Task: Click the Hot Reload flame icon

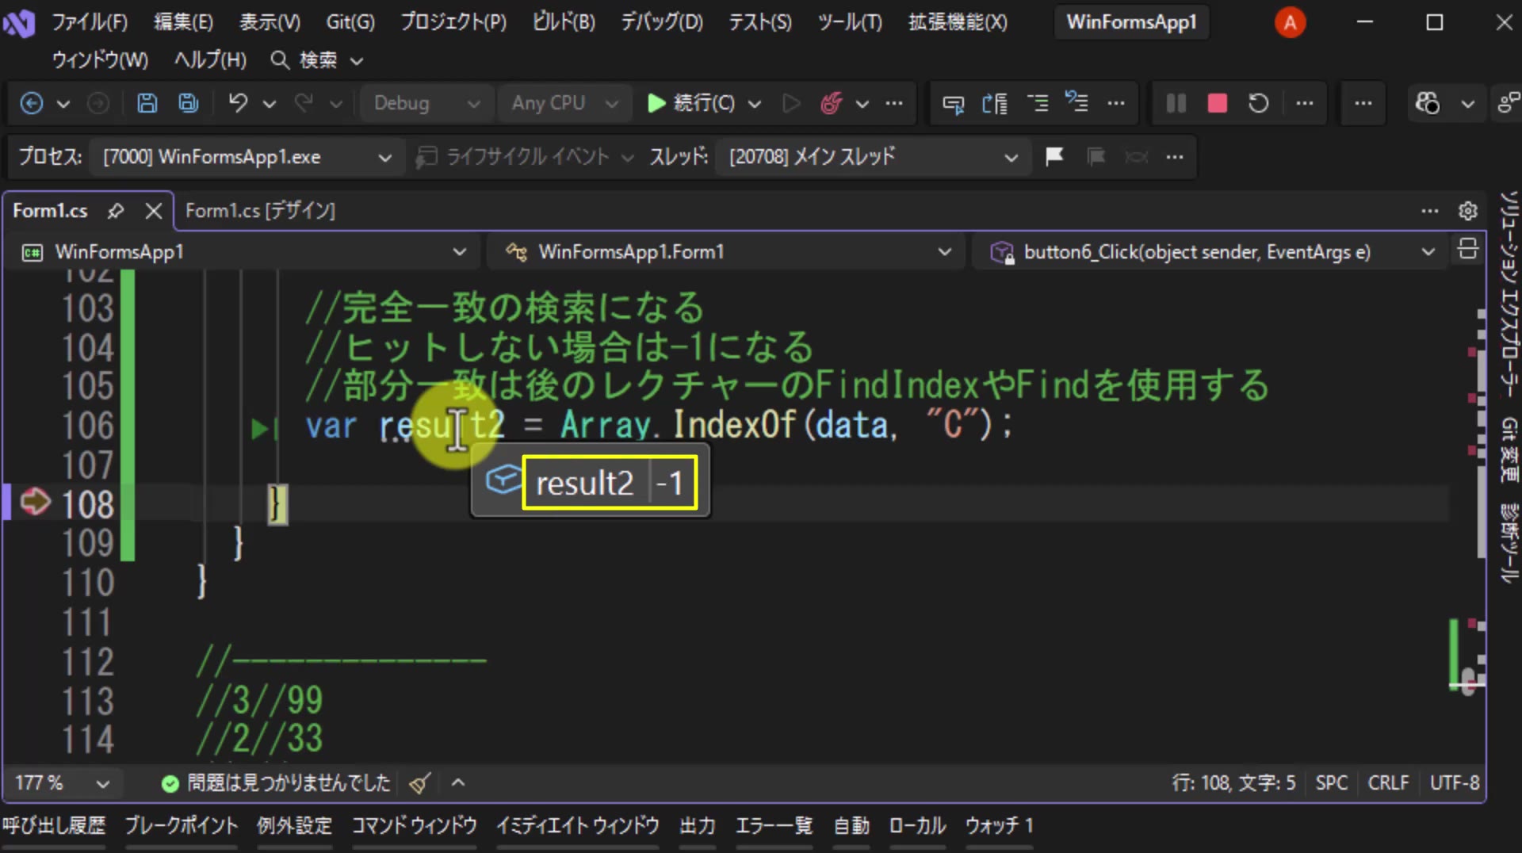Action: [831, 103]
